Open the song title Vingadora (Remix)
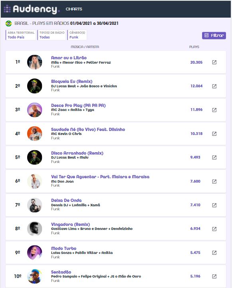 tap(71, 224)
